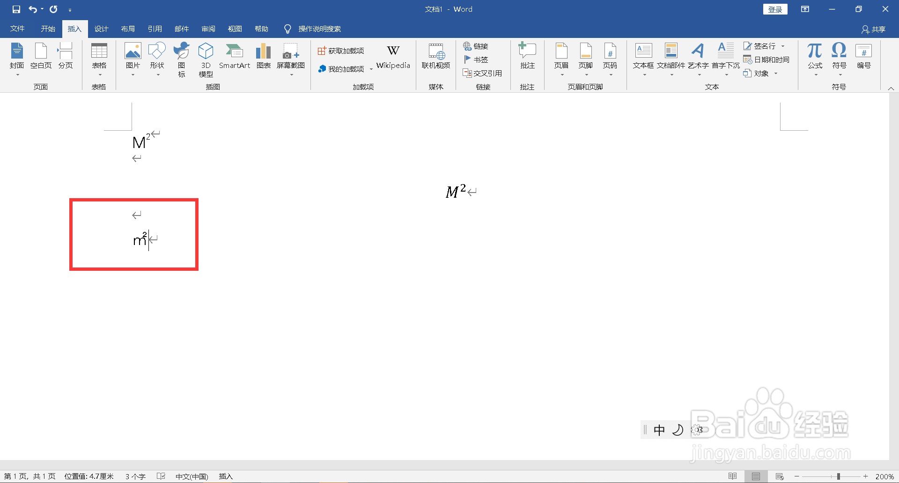Switch to print layout view
This screenshot has width=899, height=483.
756,476
